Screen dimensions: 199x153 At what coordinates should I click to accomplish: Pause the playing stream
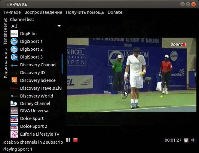click(68, 140)
